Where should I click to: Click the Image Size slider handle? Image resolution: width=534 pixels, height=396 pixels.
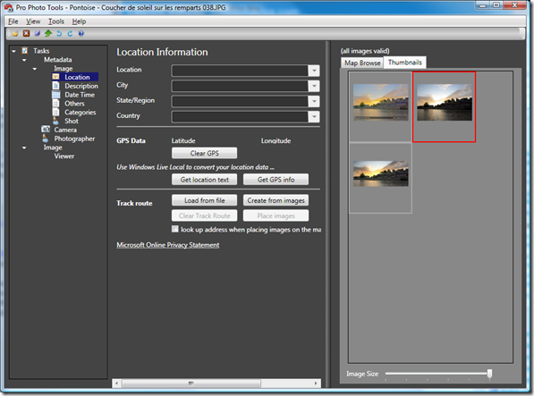[489, 374]
